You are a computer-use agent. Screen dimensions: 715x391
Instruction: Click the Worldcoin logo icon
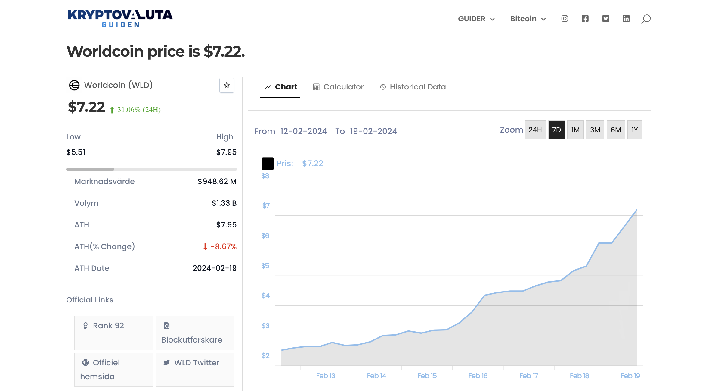74,85
